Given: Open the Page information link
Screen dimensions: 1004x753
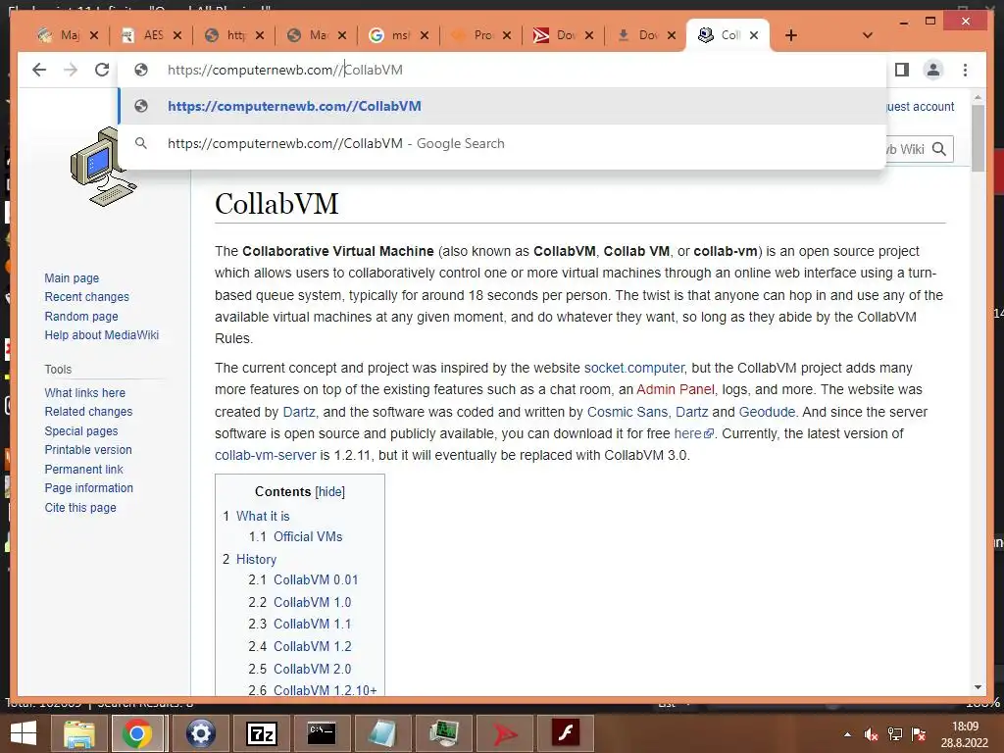Looking at the screenshot, I should coord(88,487).
